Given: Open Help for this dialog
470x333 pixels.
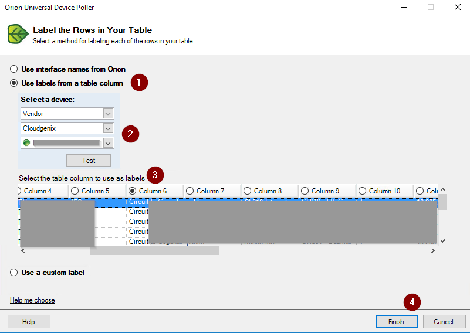Looking at the screenshot, I should pos(29,322).
